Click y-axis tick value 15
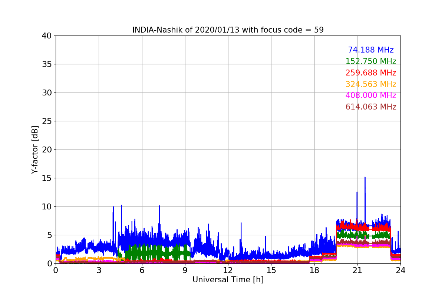 pyautogui.click(x=47, y=178)
